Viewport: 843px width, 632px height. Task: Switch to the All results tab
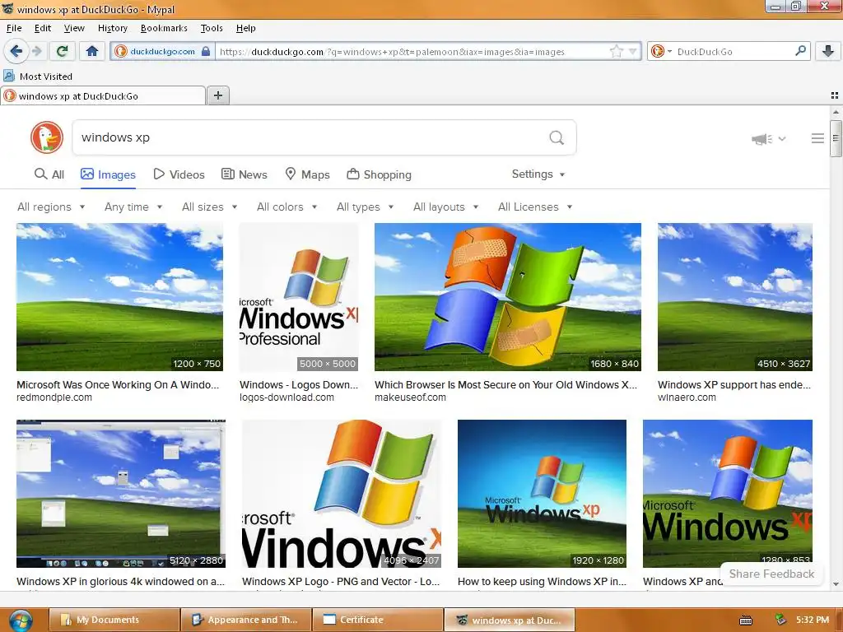point(49,174)
